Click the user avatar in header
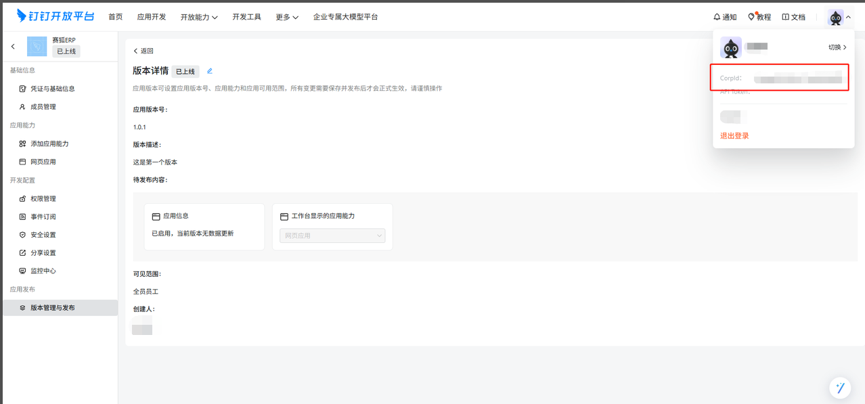Viewport: 865px width, 404px height. click(836, 17)
